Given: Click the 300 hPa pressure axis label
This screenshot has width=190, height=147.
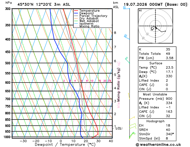Looking at the screenshot, I should pos(8,9).
